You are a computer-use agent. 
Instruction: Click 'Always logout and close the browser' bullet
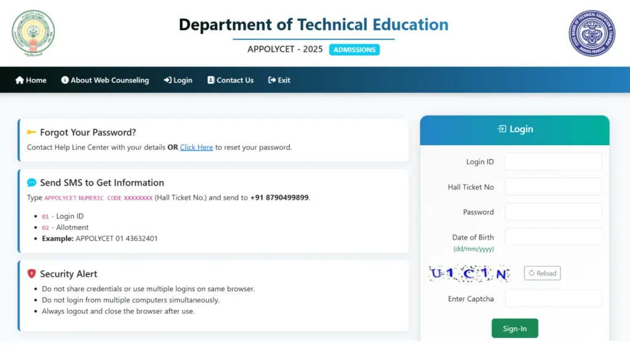pos(118,311)
